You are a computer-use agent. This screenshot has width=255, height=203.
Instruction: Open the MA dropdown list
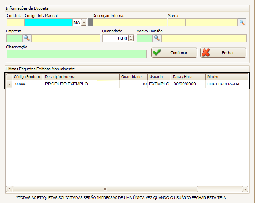click(x=84, y=22)
